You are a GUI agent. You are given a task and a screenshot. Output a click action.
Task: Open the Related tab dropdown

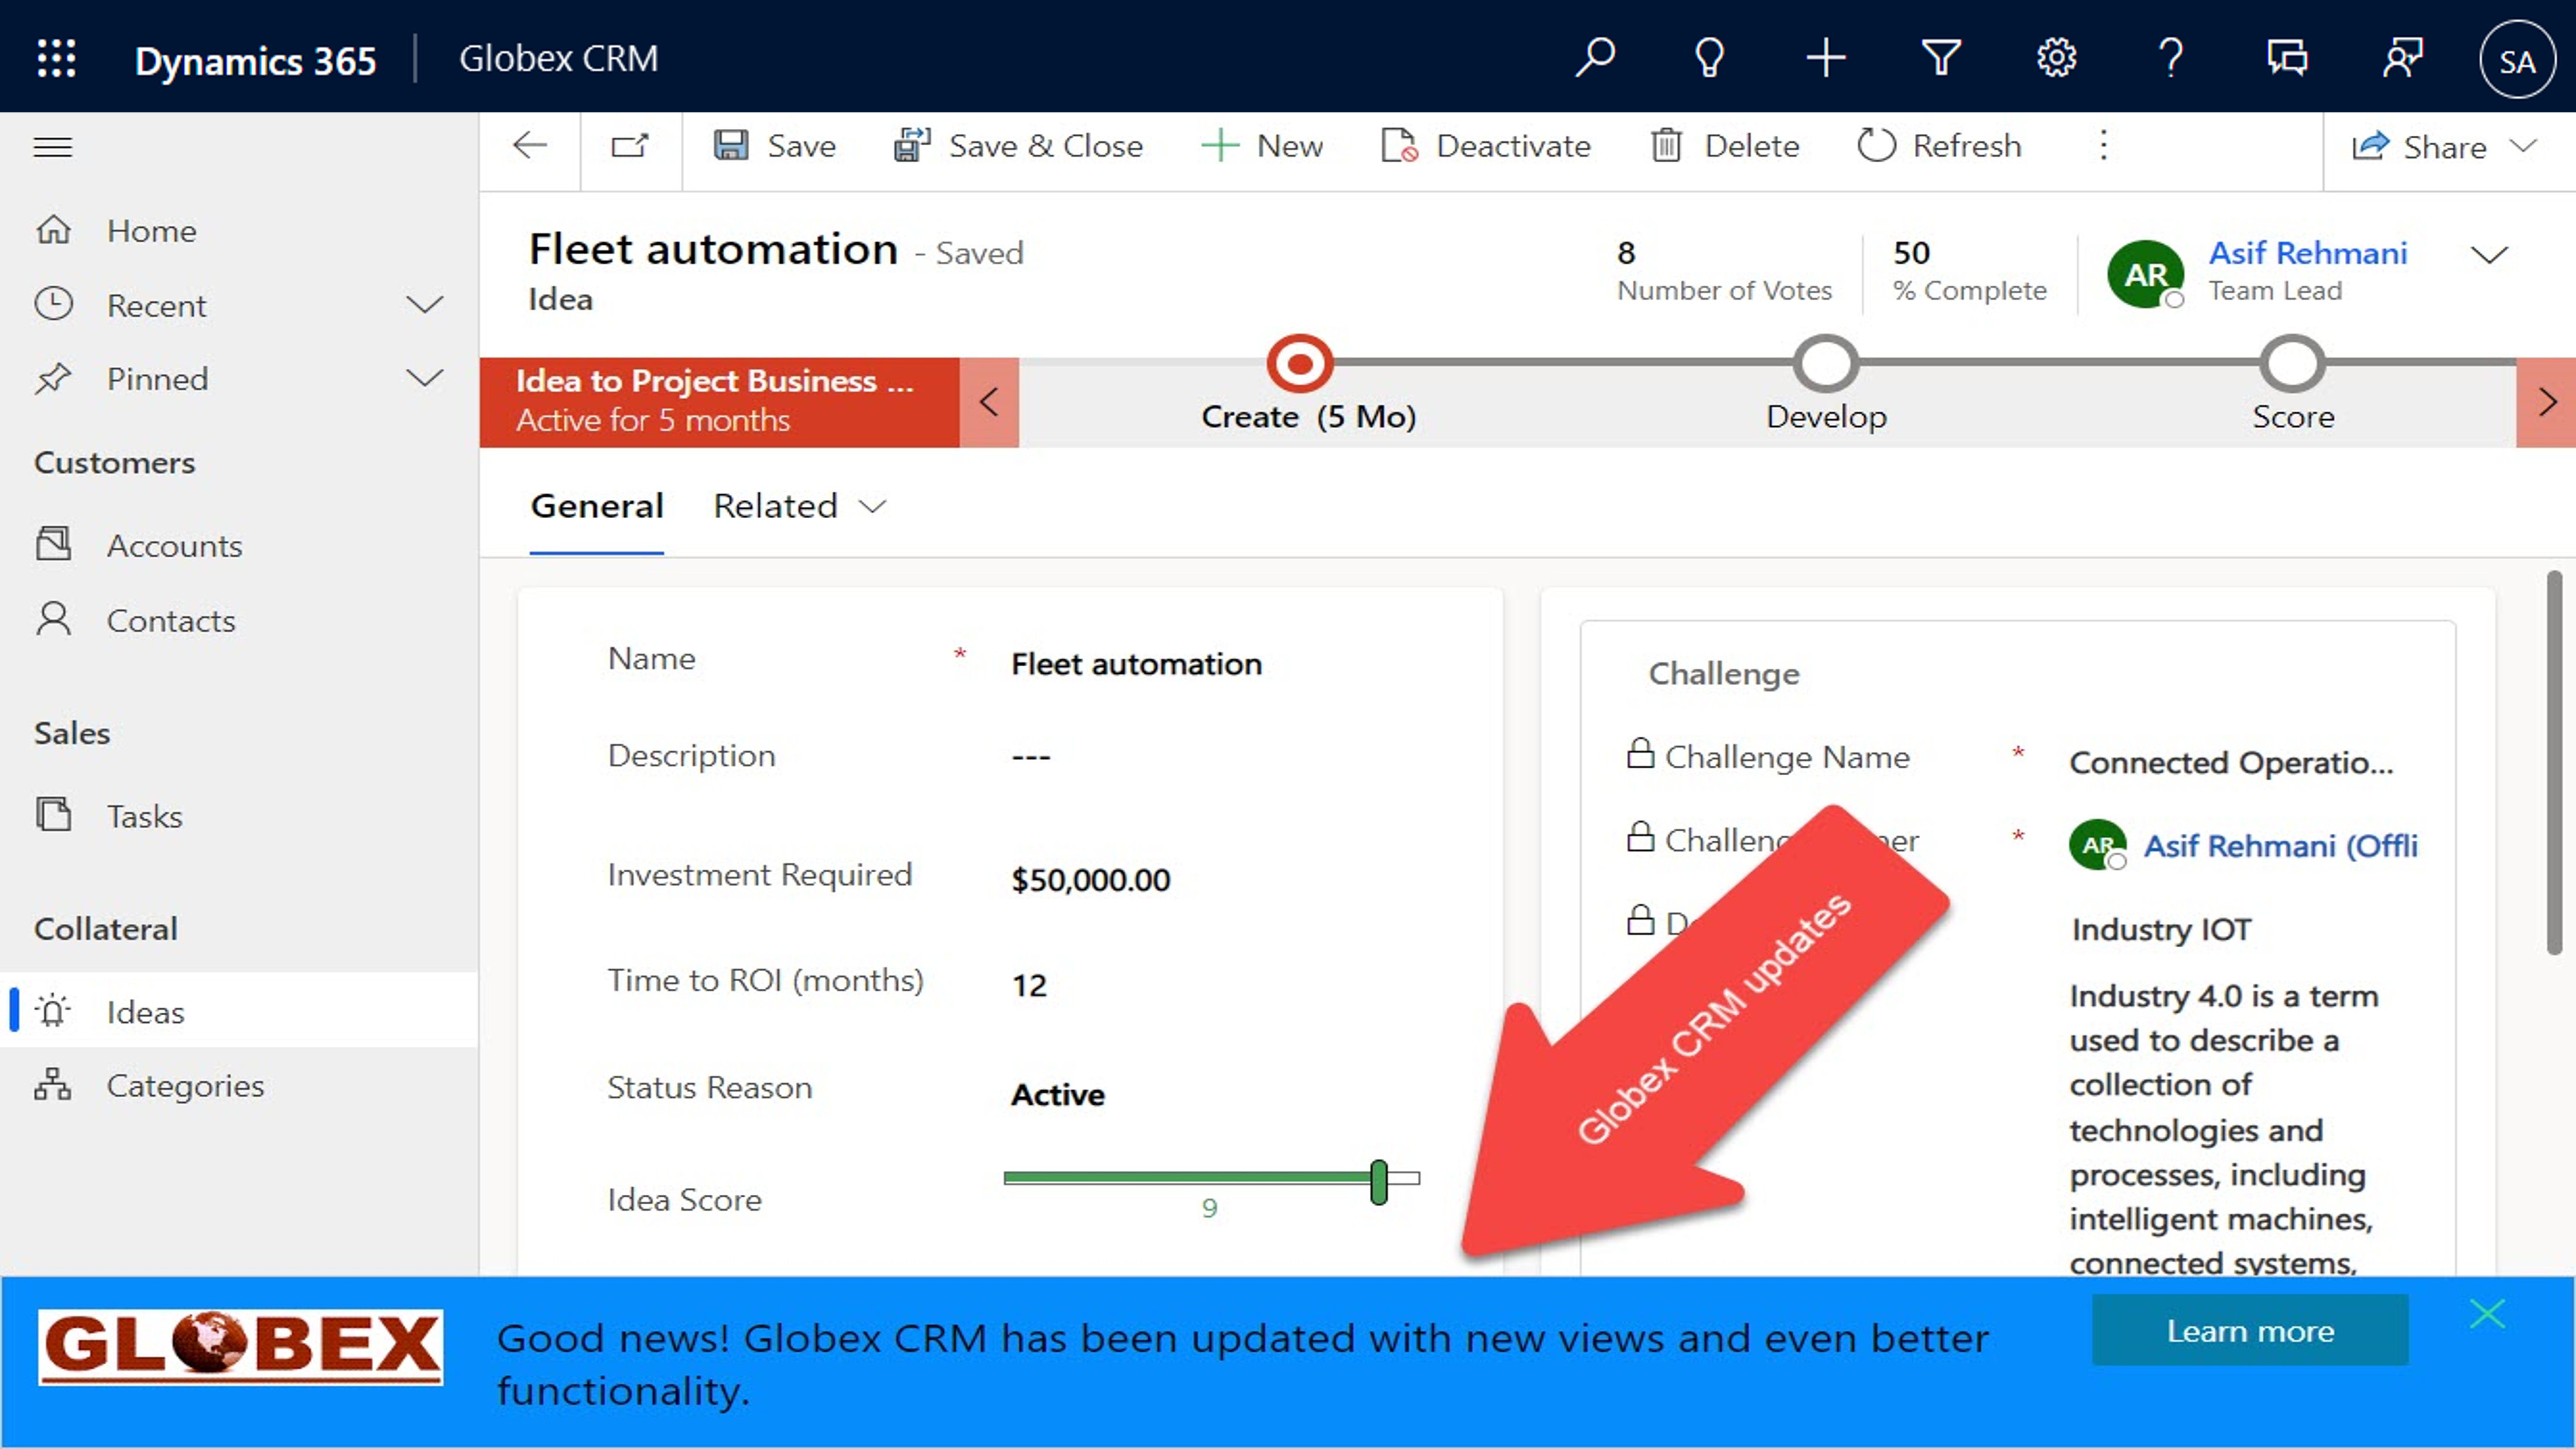800,507
